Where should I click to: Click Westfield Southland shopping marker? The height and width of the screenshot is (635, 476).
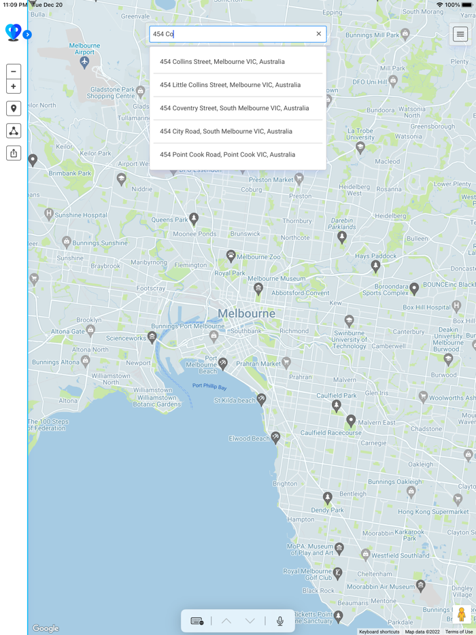coord(365,554)
